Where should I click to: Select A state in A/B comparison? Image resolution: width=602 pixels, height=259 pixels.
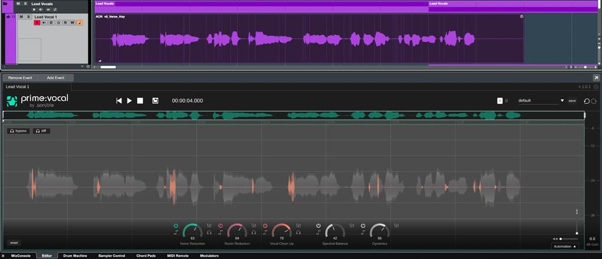[x=500, y=100]
